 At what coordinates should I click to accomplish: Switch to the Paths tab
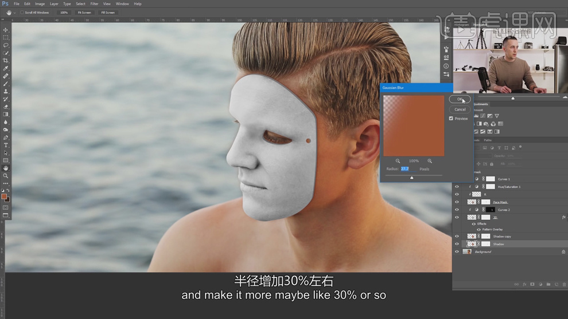click(488, 140)
